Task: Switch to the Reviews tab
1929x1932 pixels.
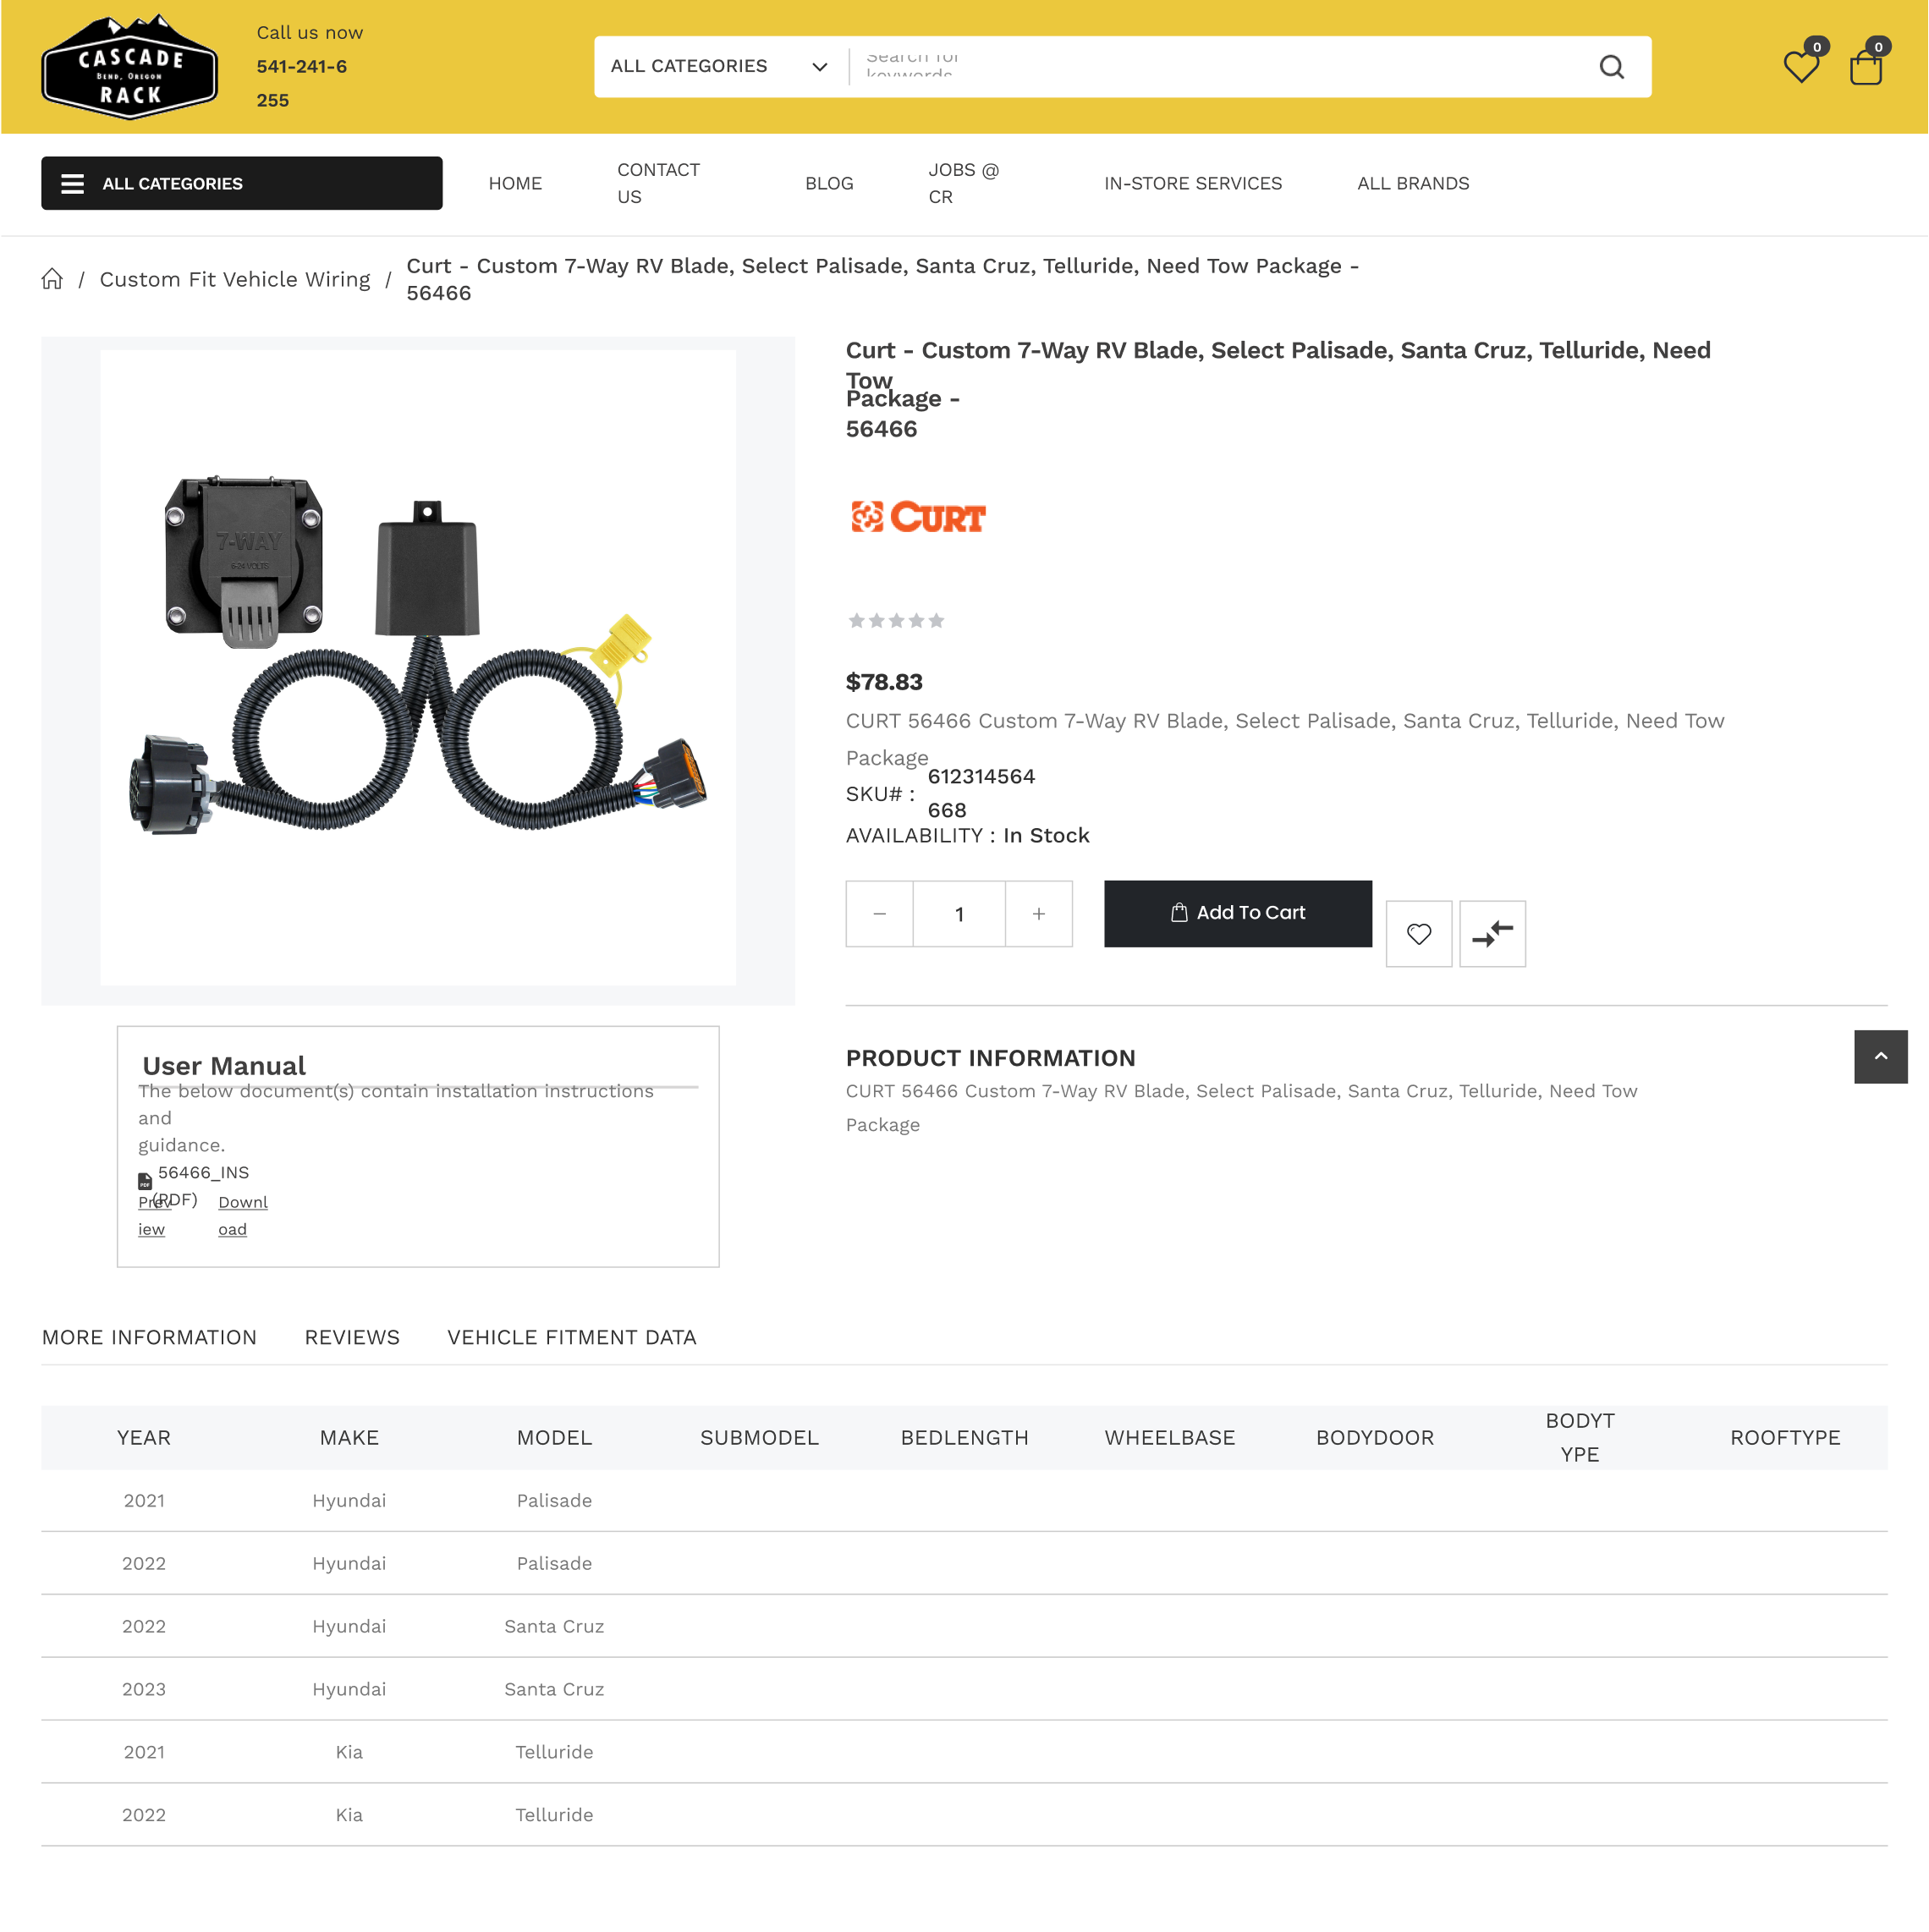Action: tap(352, 1337)
